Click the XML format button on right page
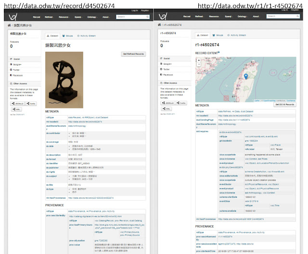 [167, 109]
